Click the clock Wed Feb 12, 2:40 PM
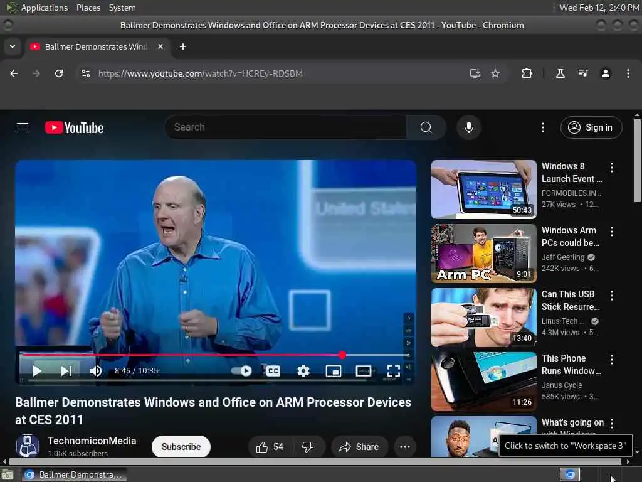642x482 pixels. (599, 8)
